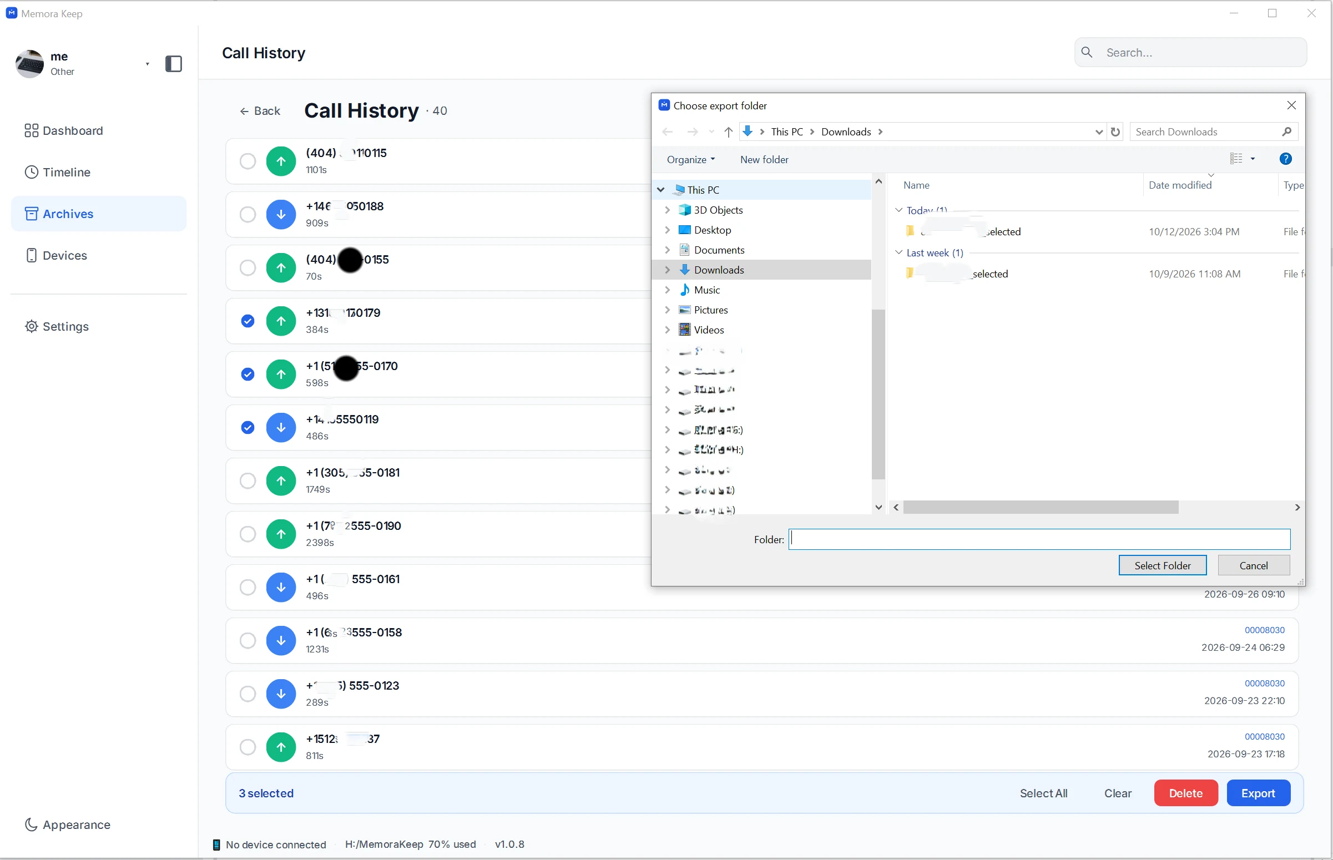The height and width of the screenshot is (860, 1333).
Task: Click outgoing call icon for 811s entry
Action: [281, 748]
